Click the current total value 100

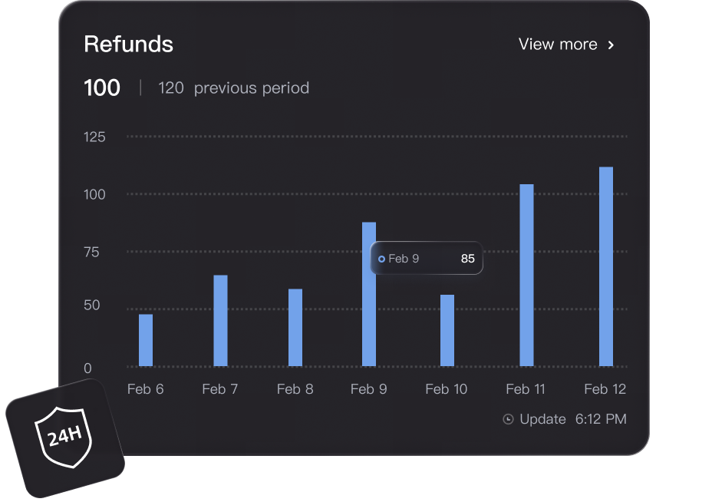102,88
